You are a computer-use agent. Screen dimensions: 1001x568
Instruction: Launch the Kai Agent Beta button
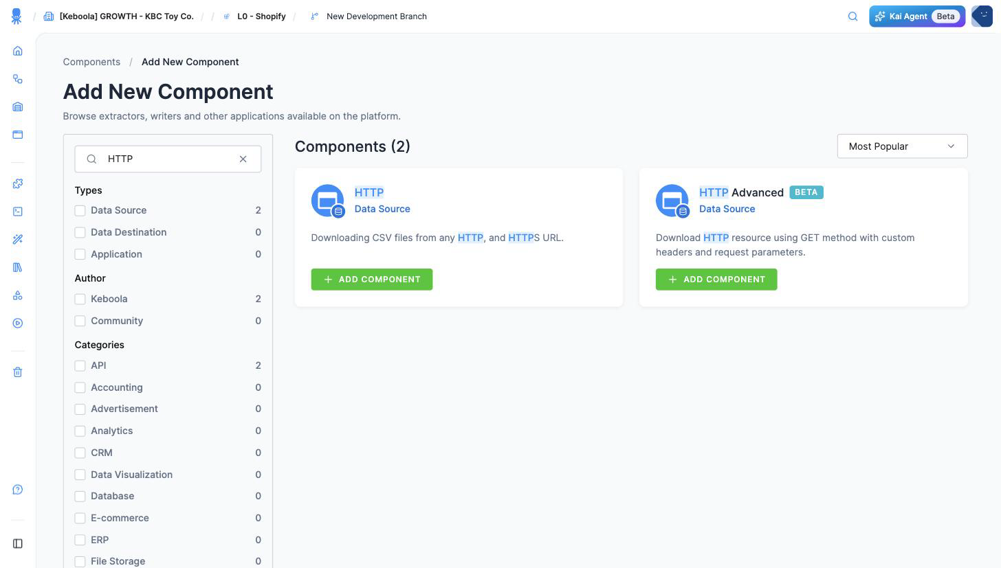point(917,16)
